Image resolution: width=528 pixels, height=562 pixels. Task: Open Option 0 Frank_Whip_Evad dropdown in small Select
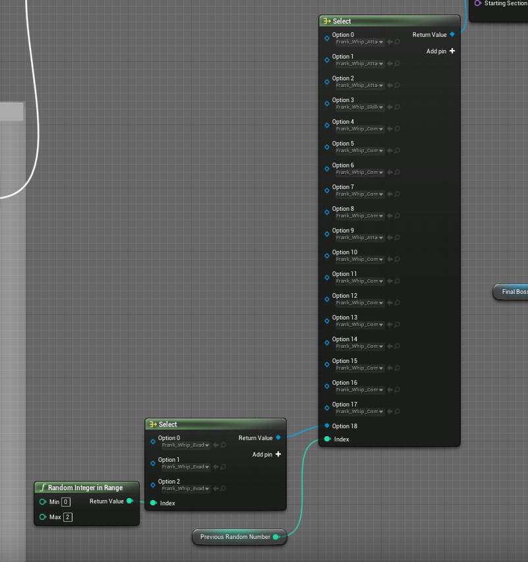coord(185,445)
